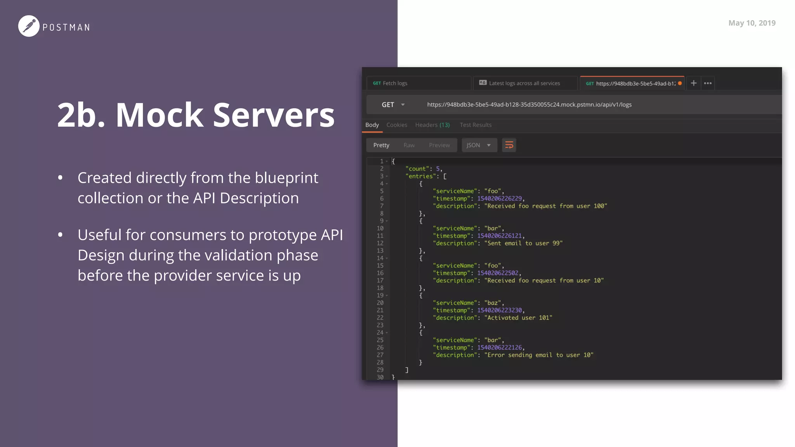Click the May 10, 2019 date text
Screen dimensions: 795x447
pyautogui.click(x=752, y=23)
